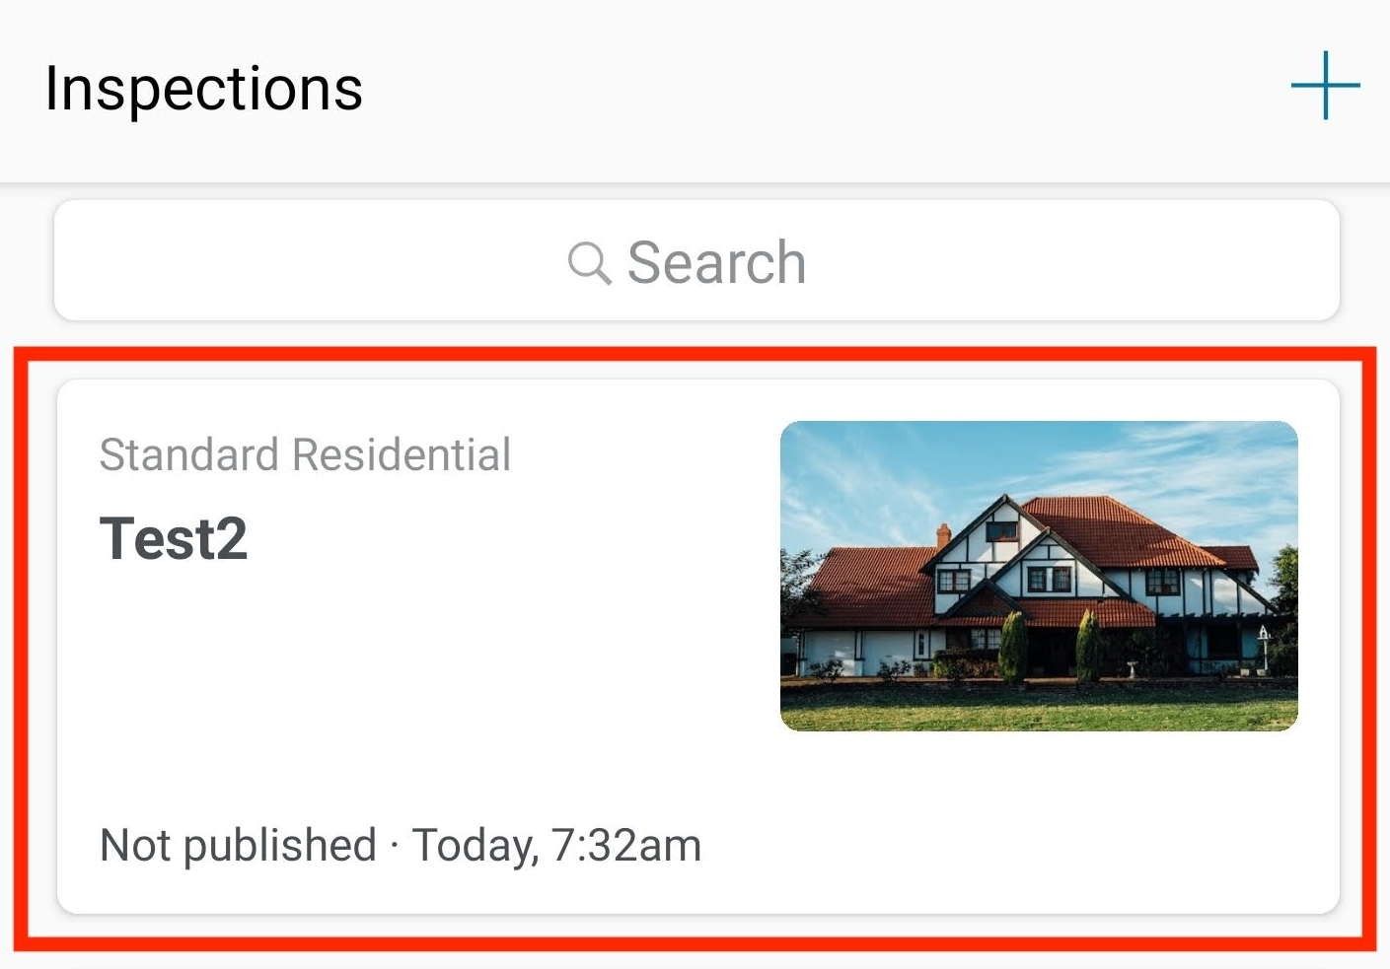Click the empty header area beside Inspections
Screen dimensions: 1390x969
[789, 89]
